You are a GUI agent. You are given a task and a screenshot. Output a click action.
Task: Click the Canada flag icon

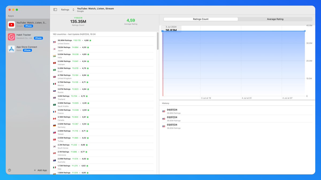[54, 118]
